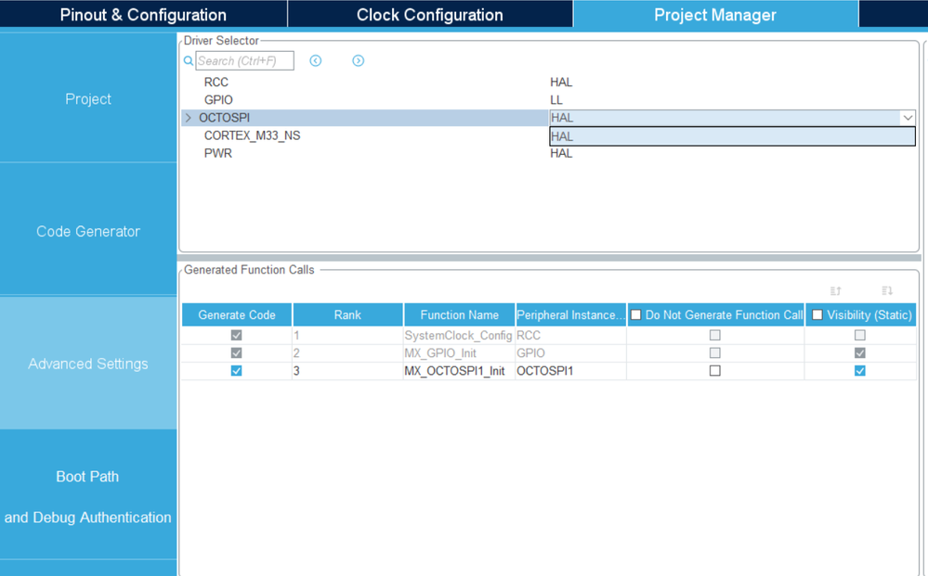928x576 pixels.
Task: Click the HAL driver value for PWR
Action: (x=561, y=153)
